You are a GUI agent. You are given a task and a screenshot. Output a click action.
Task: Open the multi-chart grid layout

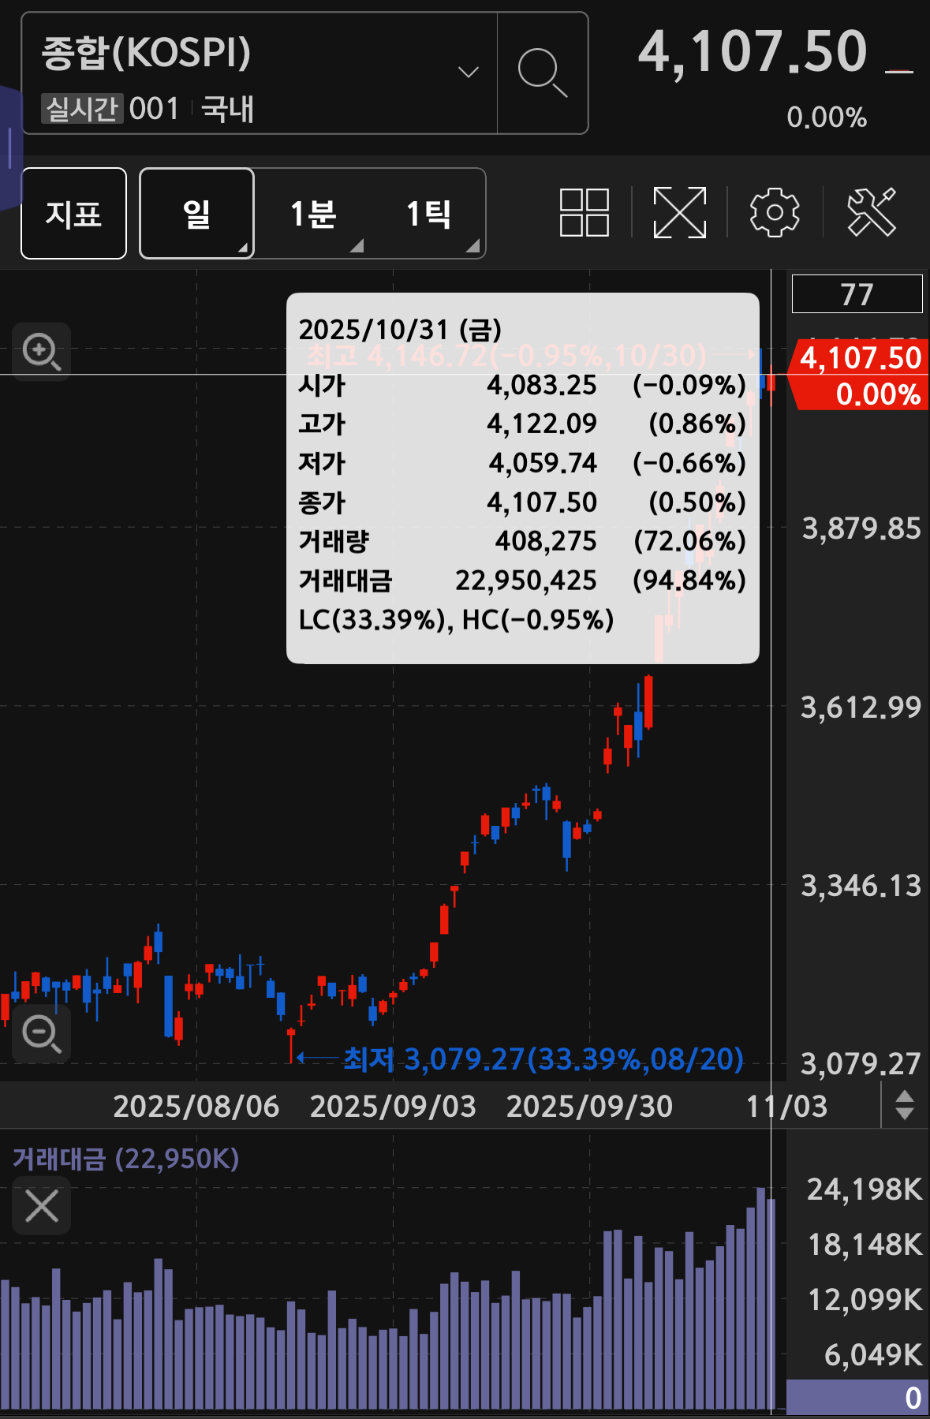pyautogui.click(x=585, y=212)
